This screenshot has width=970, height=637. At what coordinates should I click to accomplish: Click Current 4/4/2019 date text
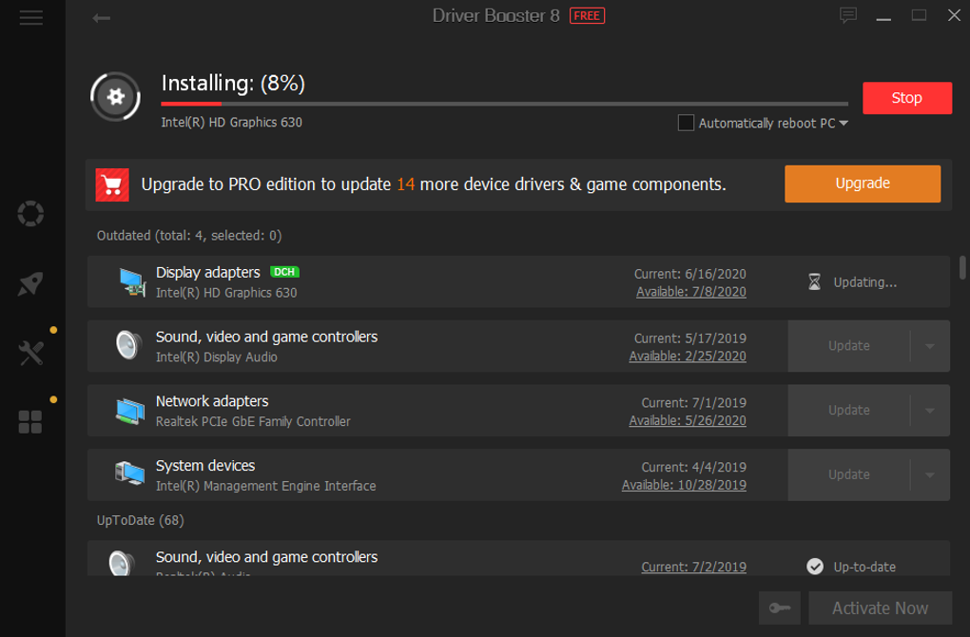[693, 467]
